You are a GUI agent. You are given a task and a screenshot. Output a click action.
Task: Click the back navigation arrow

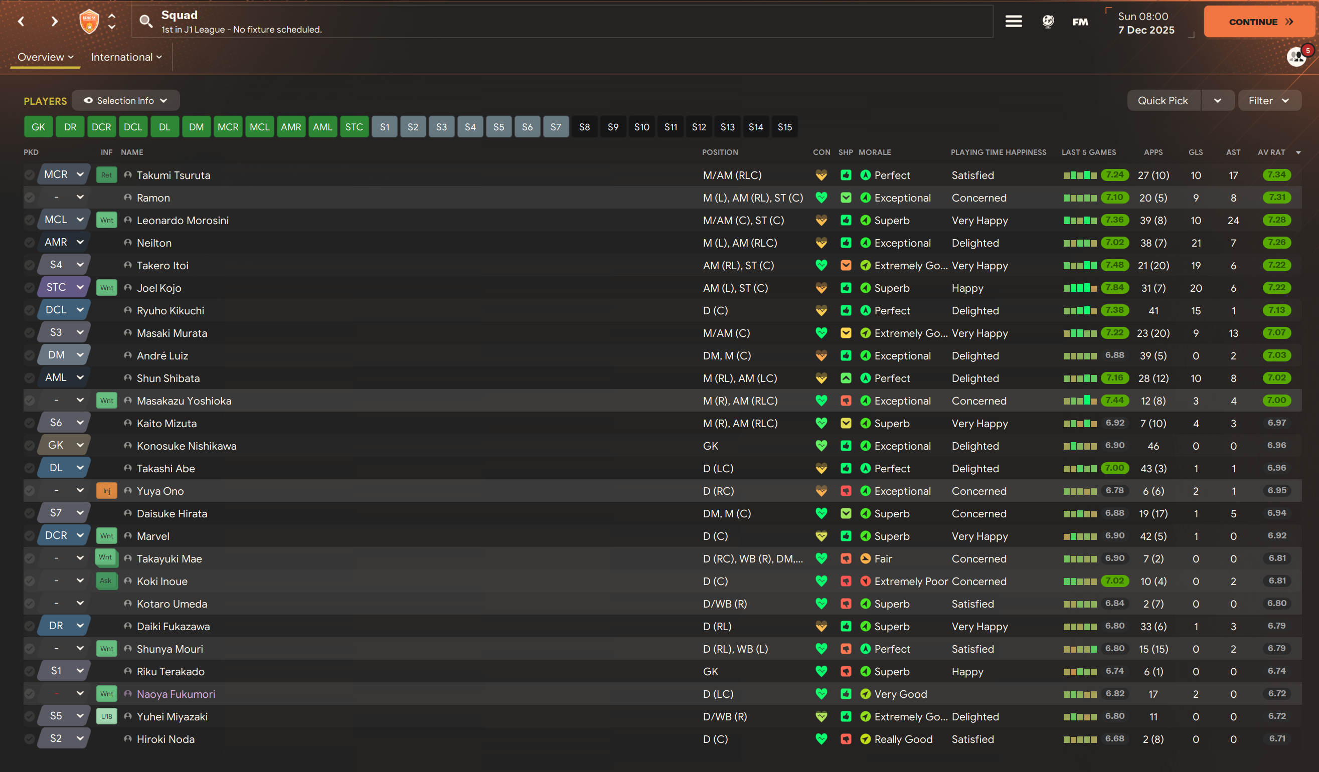tap(21, 22)
